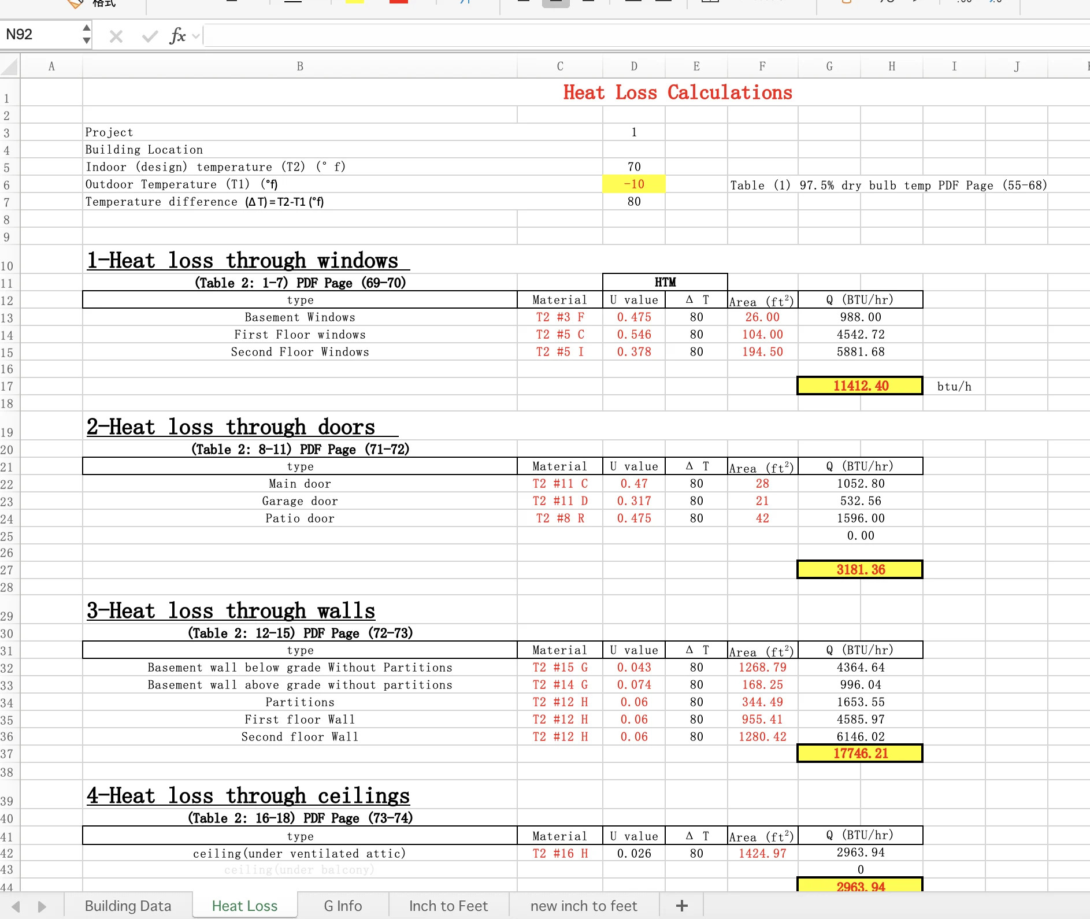The height and width of the screenshot is (919, 1090).
Task: Select row 6 header
Action: [x=10, y=185]
